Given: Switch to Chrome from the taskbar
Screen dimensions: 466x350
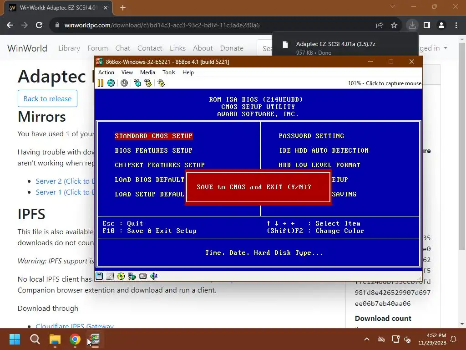Looking at the screenshot, I should tap(75, 339).
